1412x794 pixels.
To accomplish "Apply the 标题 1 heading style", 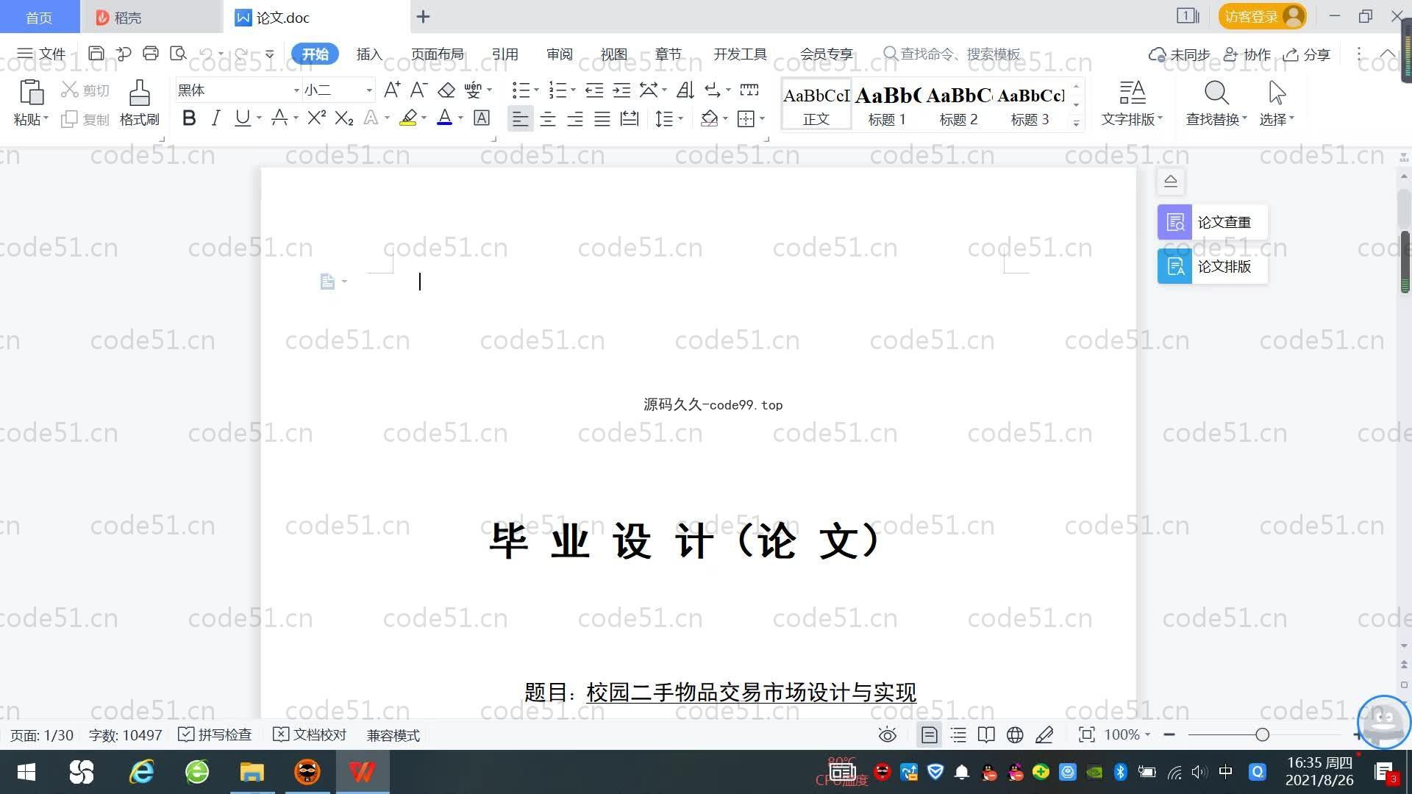I will pyautogui.click(x=888, y=104).
